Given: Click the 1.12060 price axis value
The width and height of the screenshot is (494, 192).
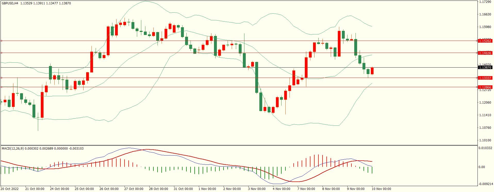Looking at the screenshot, I should 485,103.
